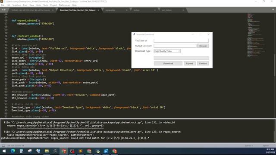Open the Selection menu
The height and width of the screenshot is (155, 276).
point(16,5)
